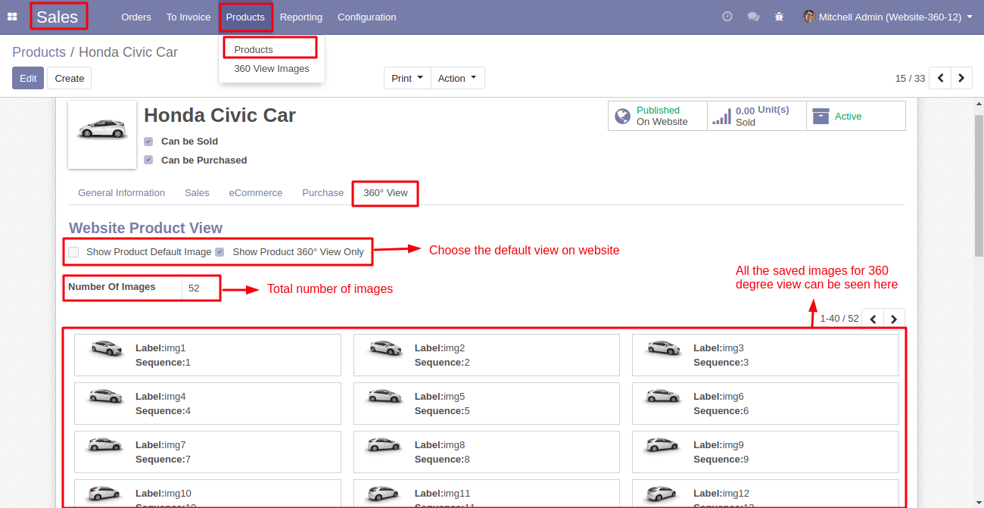Click the Products breadcrumb link
Viewport: 984px width, 508px height.
pos(39,52)
